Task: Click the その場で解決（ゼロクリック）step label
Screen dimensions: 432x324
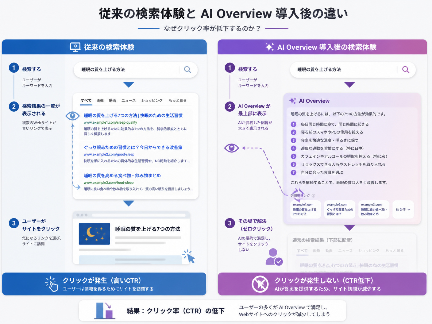Action: pos(255,225)
